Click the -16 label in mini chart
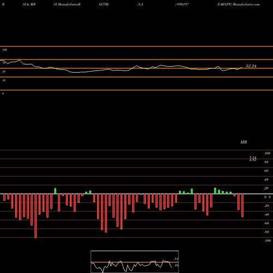The image size is (273, 273). (x=176, y=265)
